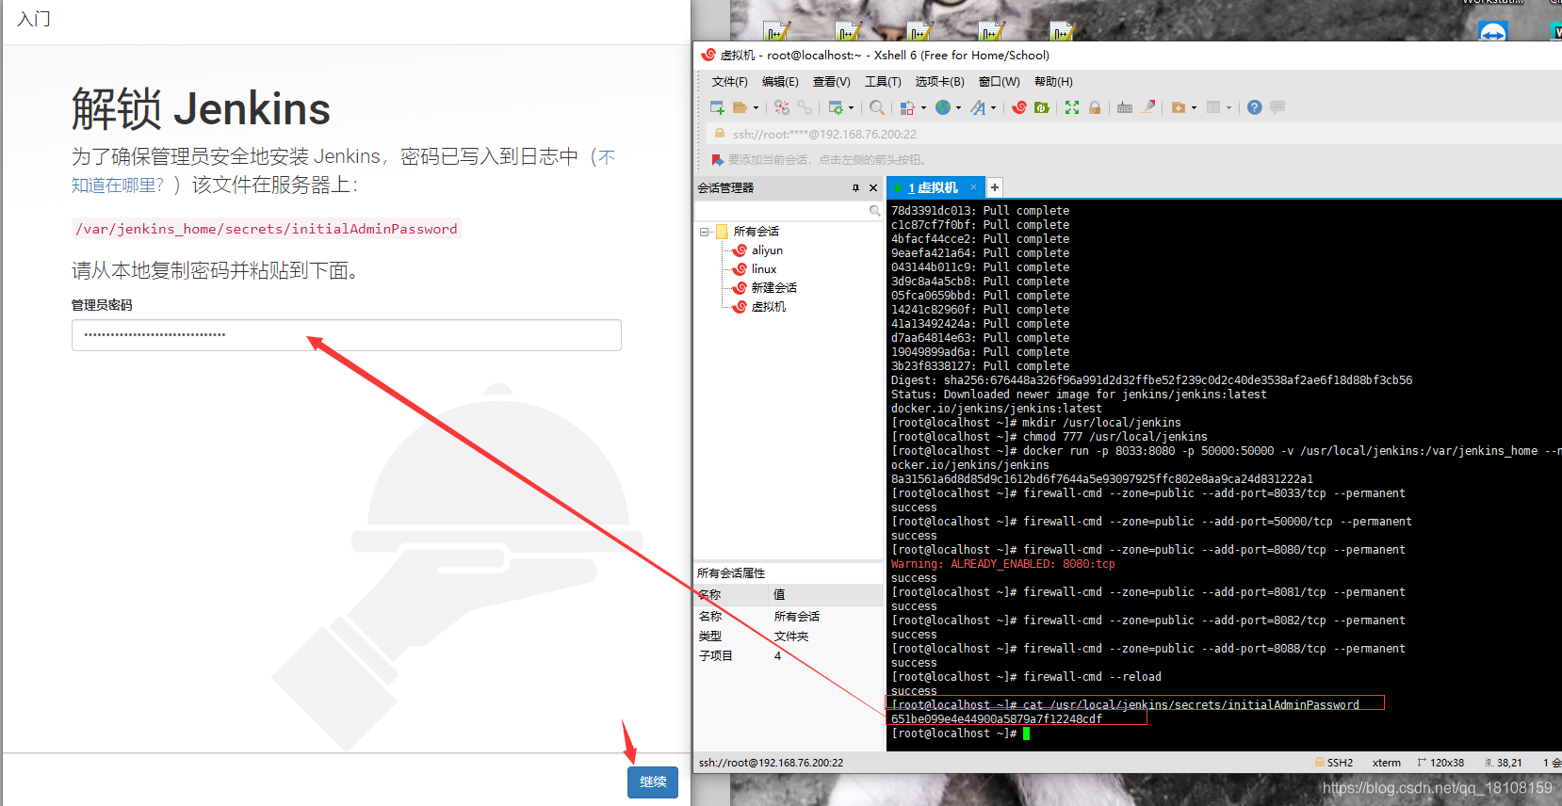Expand dropdown arrow next to new folder icon
1562x806 pixels.
click(1194, 108)
